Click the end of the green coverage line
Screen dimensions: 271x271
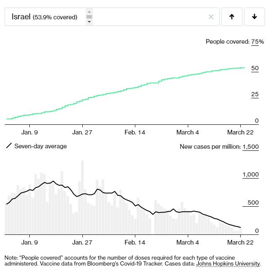click(244, 68)
